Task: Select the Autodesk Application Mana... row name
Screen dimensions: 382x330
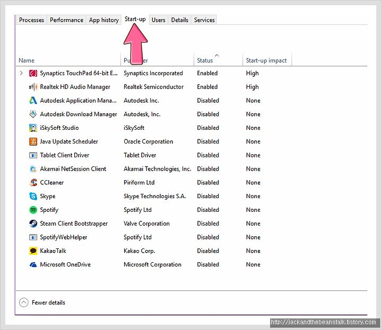Action: pos(78,101)
